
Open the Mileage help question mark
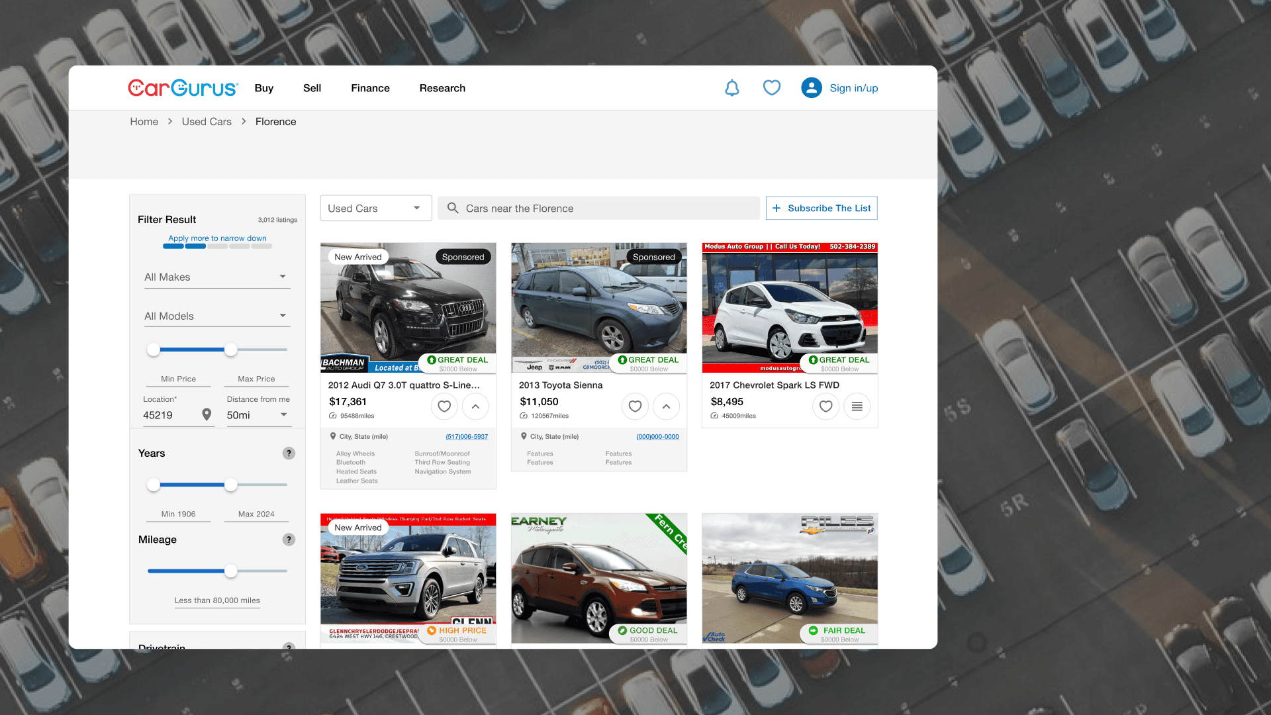289,540
